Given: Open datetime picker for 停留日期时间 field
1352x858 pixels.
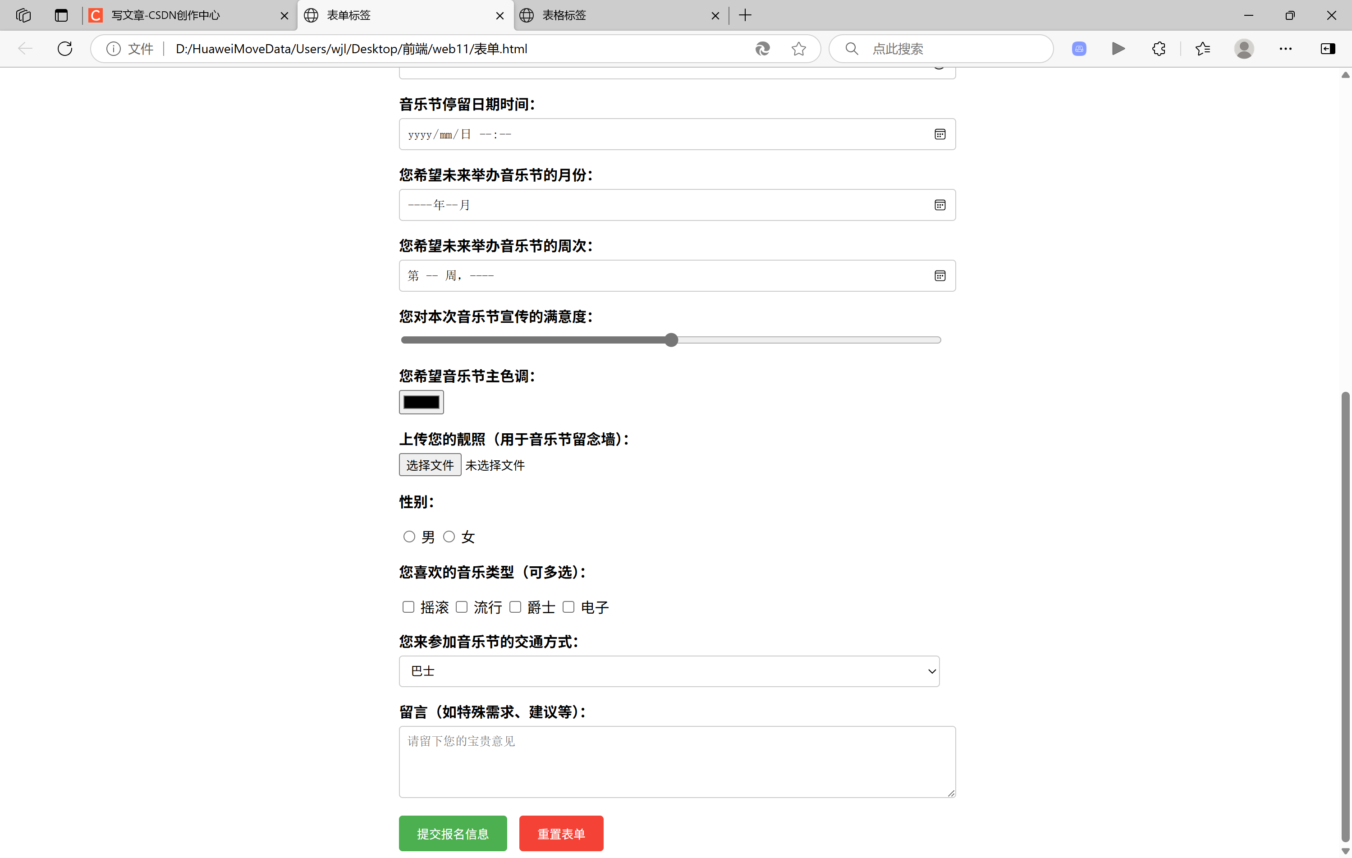Looking at the screenshot, I should click(x=940, y=134).
